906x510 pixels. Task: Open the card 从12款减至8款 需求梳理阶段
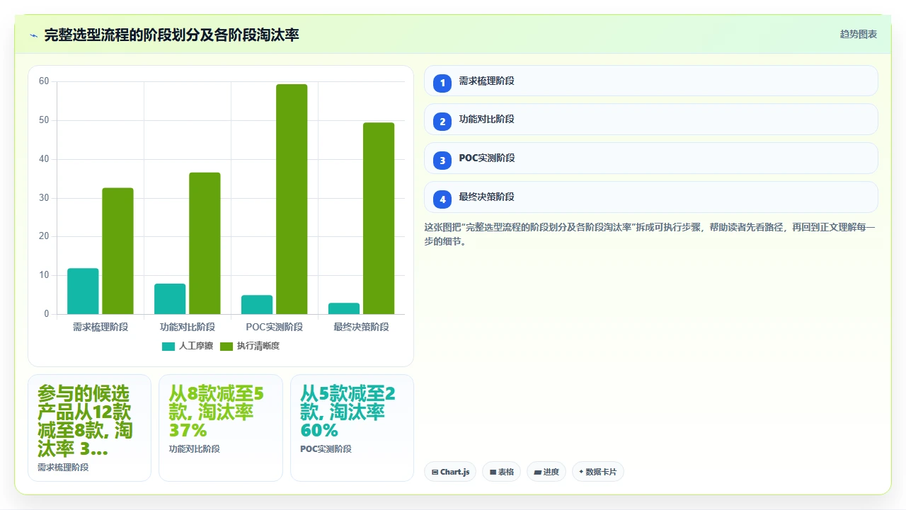[x=89, y=428]
